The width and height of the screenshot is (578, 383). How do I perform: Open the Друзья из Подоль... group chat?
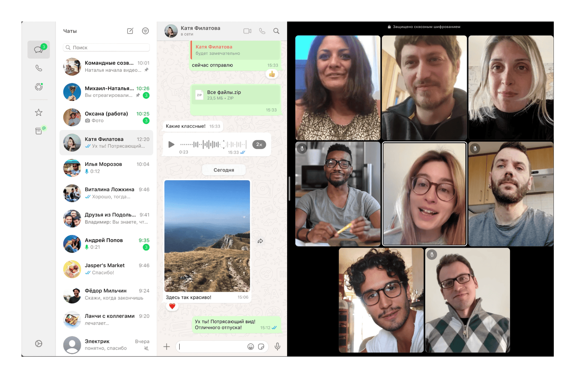(106, 218)
